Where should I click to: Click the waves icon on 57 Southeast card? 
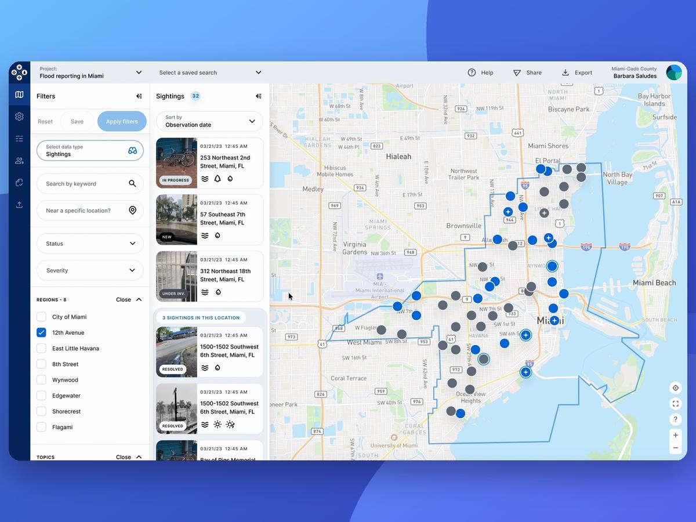coord(205,235)
